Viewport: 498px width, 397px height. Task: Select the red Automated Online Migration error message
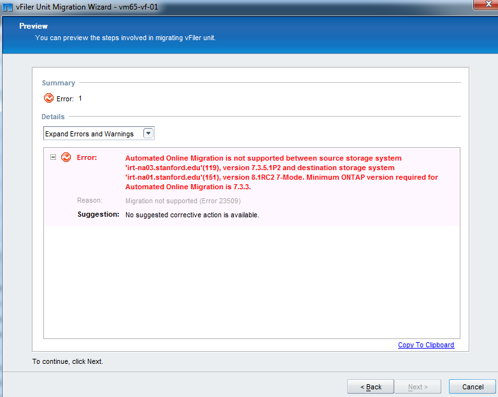(281, 172)
